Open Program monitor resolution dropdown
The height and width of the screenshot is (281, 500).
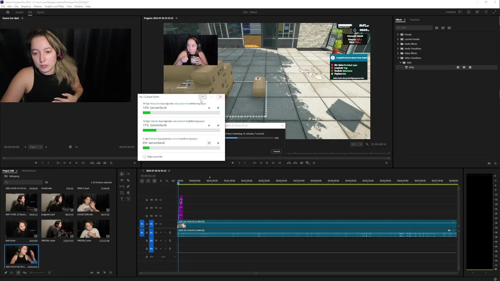pyautogui.click(x=356, y=144)
